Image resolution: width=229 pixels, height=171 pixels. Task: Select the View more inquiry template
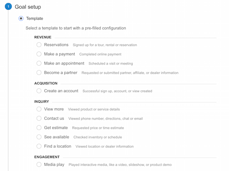39,109
